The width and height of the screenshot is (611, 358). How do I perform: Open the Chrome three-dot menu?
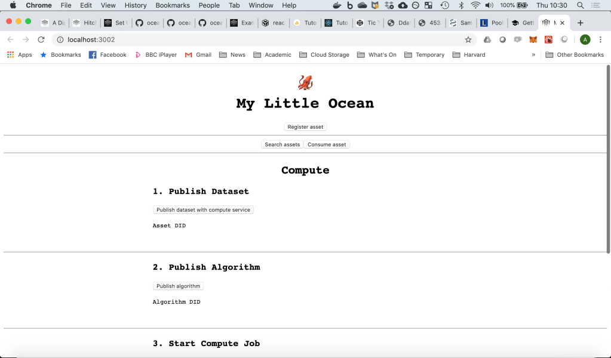click(601, 39)
